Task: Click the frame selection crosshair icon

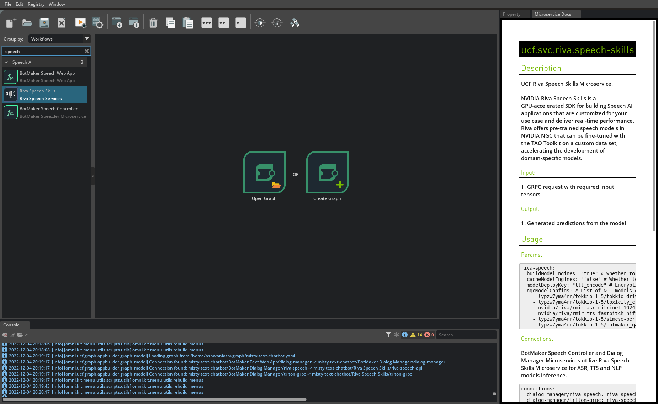Action: (x=277, y=23)
